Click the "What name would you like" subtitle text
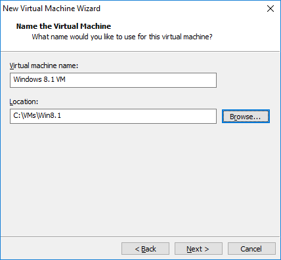This screenshot has width=281, height=260. 122,37
